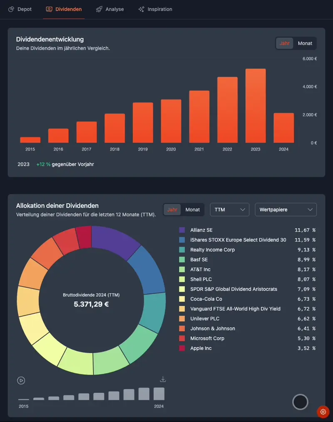The width and height of the screenshot is (333, 422).
Task: Click the play animation icon below donut chart
Action: [21, 380]
